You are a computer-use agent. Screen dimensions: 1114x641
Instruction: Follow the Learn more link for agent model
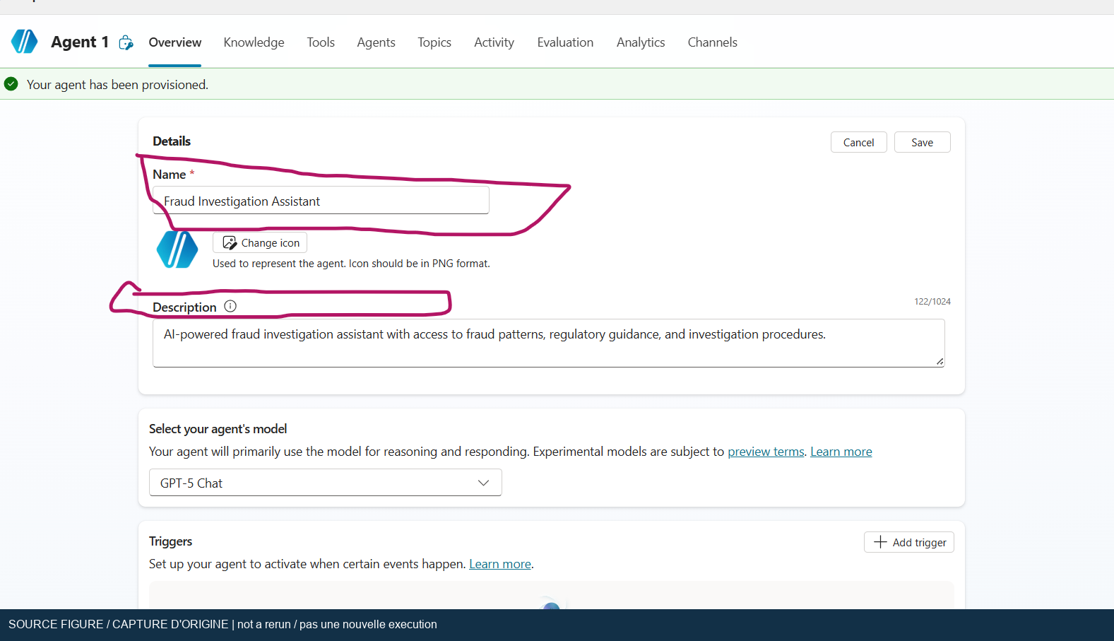coord(841,452)
